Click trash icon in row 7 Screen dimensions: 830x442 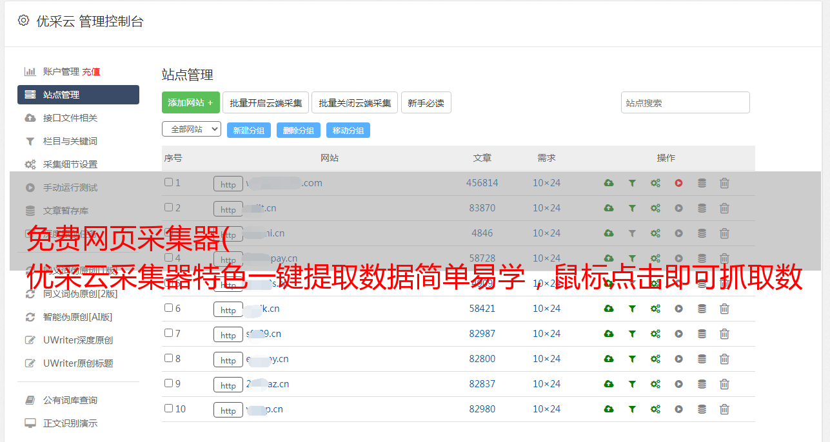pos(724,334)
